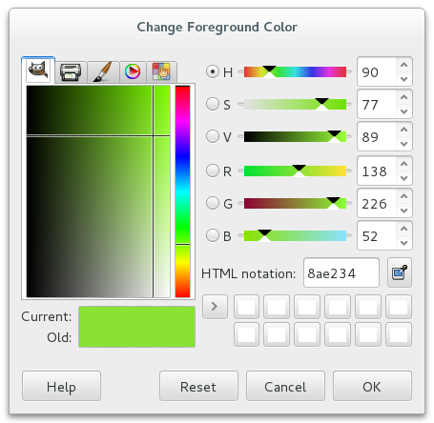Click the eyedropper screen color picker icon
The height and width of the screenshot is (423, 434).
(400, 272)
